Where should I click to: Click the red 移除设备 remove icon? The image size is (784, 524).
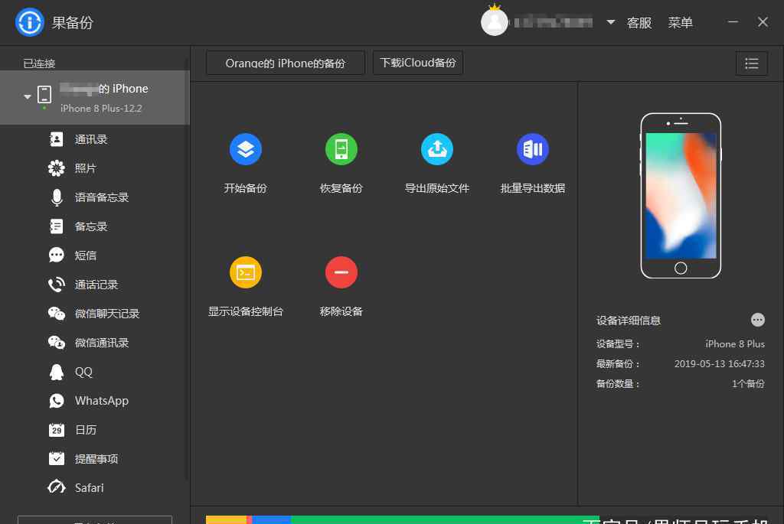[x=341, y=272]
